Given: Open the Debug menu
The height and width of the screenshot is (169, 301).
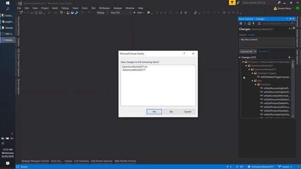Looking at the screenshot, I should pyautogui.click(x=65, y=8).
